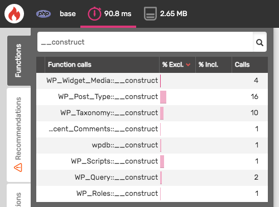279x207 pixels.
Task: Select WP_Scripts::__construct row
Action: pos(152,161)
